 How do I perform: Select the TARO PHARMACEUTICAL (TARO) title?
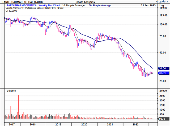[x=22, y=2]
